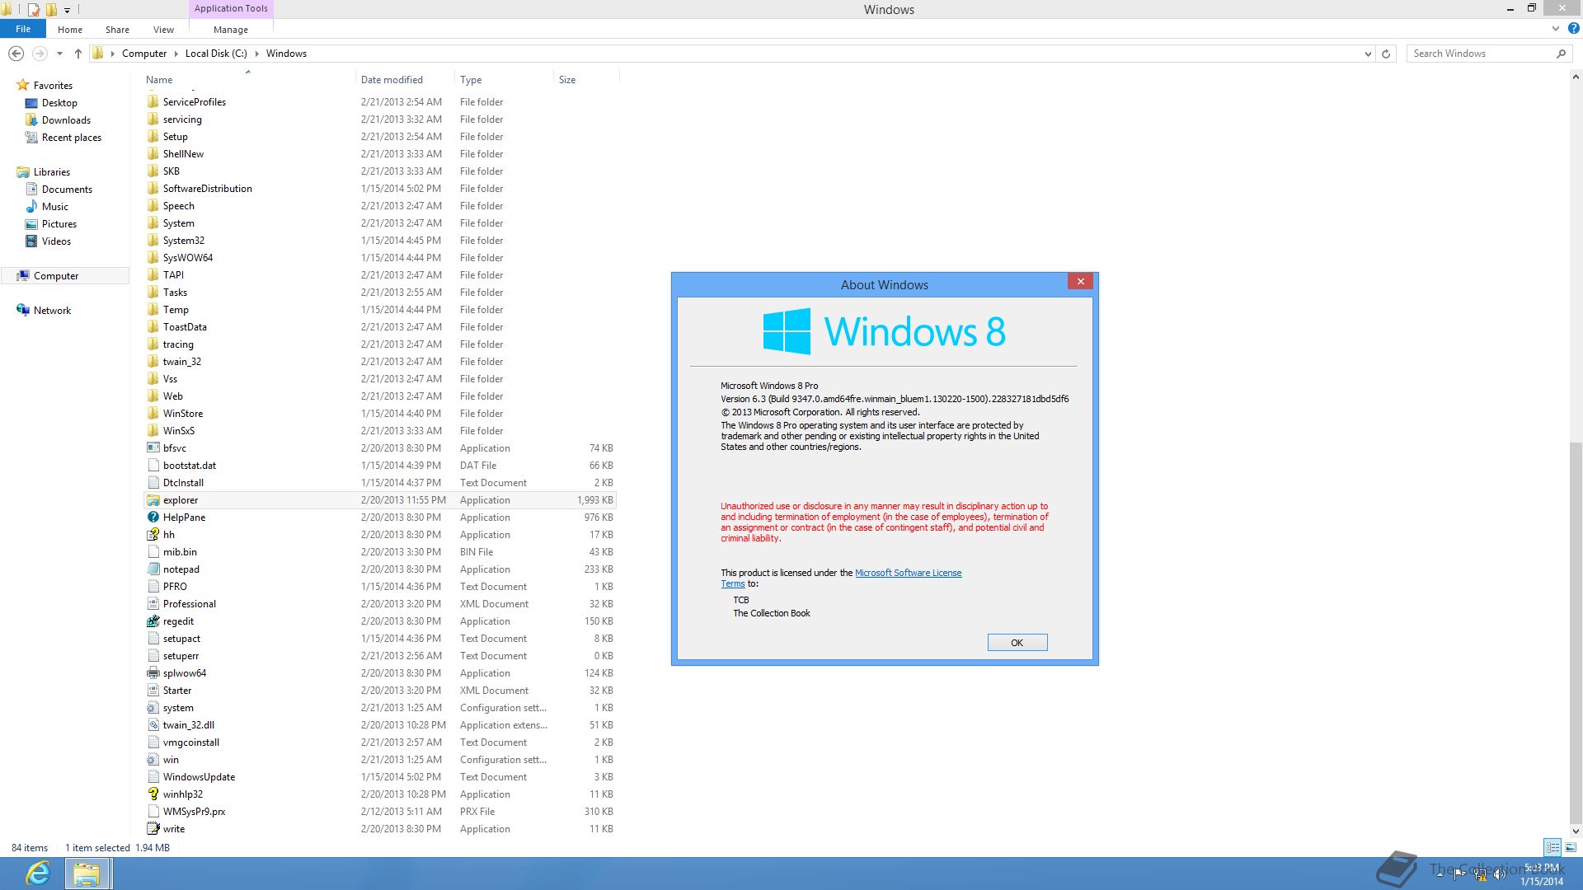This screenshot has height=890, width=1583.
Task: Close the About Windows dialog
Action: point(1080,282)
